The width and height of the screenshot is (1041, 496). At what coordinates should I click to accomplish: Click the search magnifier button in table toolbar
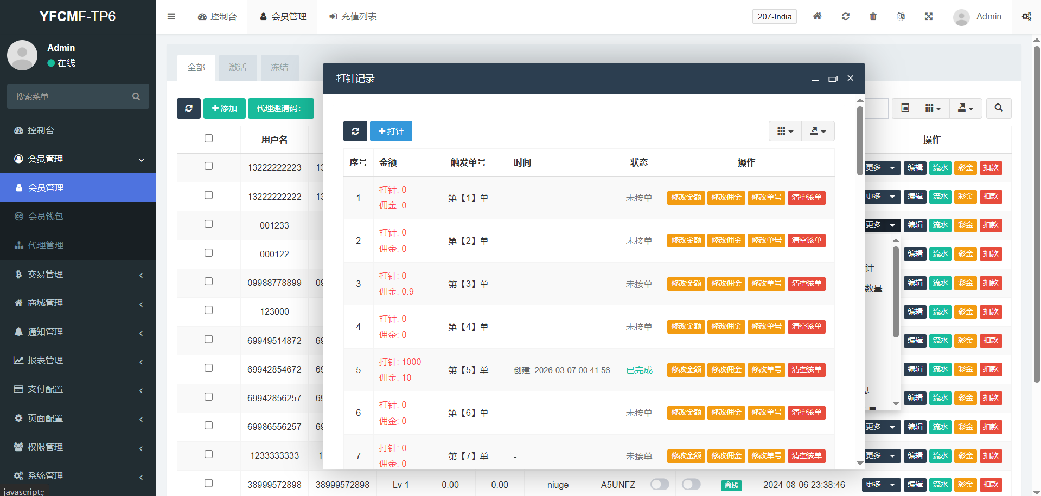point(998,108)
